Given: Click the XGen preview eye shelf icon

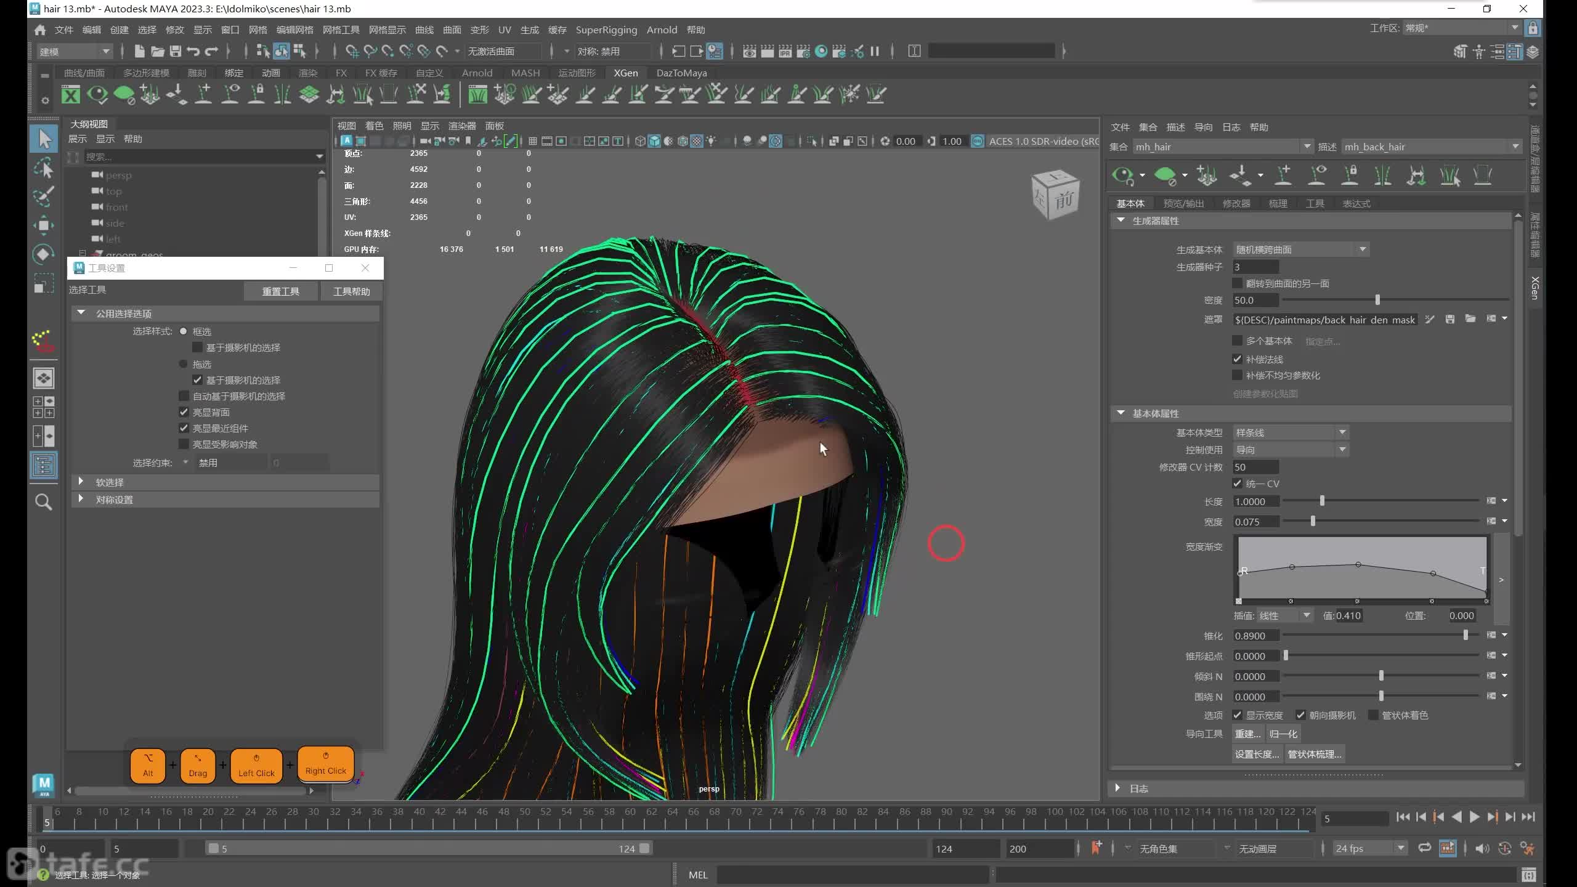Looking at the screenshot, I should click(97, 94).
